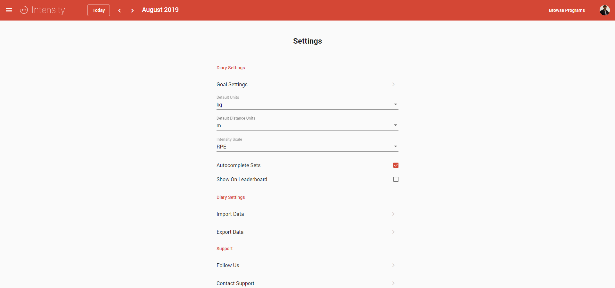615x288 pixels.
Task: Select the Export Data entry label
Action: (x=230, y=232)
